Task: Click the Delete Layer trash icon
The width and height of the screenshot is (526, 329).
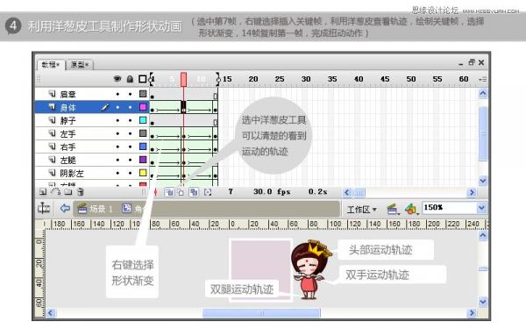Action: (x=80, y=192)
